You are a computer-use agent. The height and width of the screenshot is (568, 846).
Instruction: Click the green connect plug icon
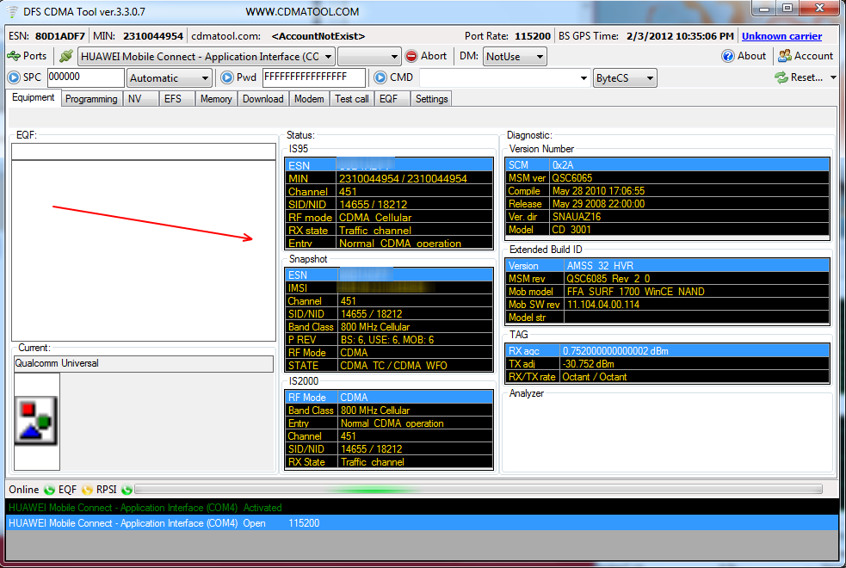pos(65,56)
